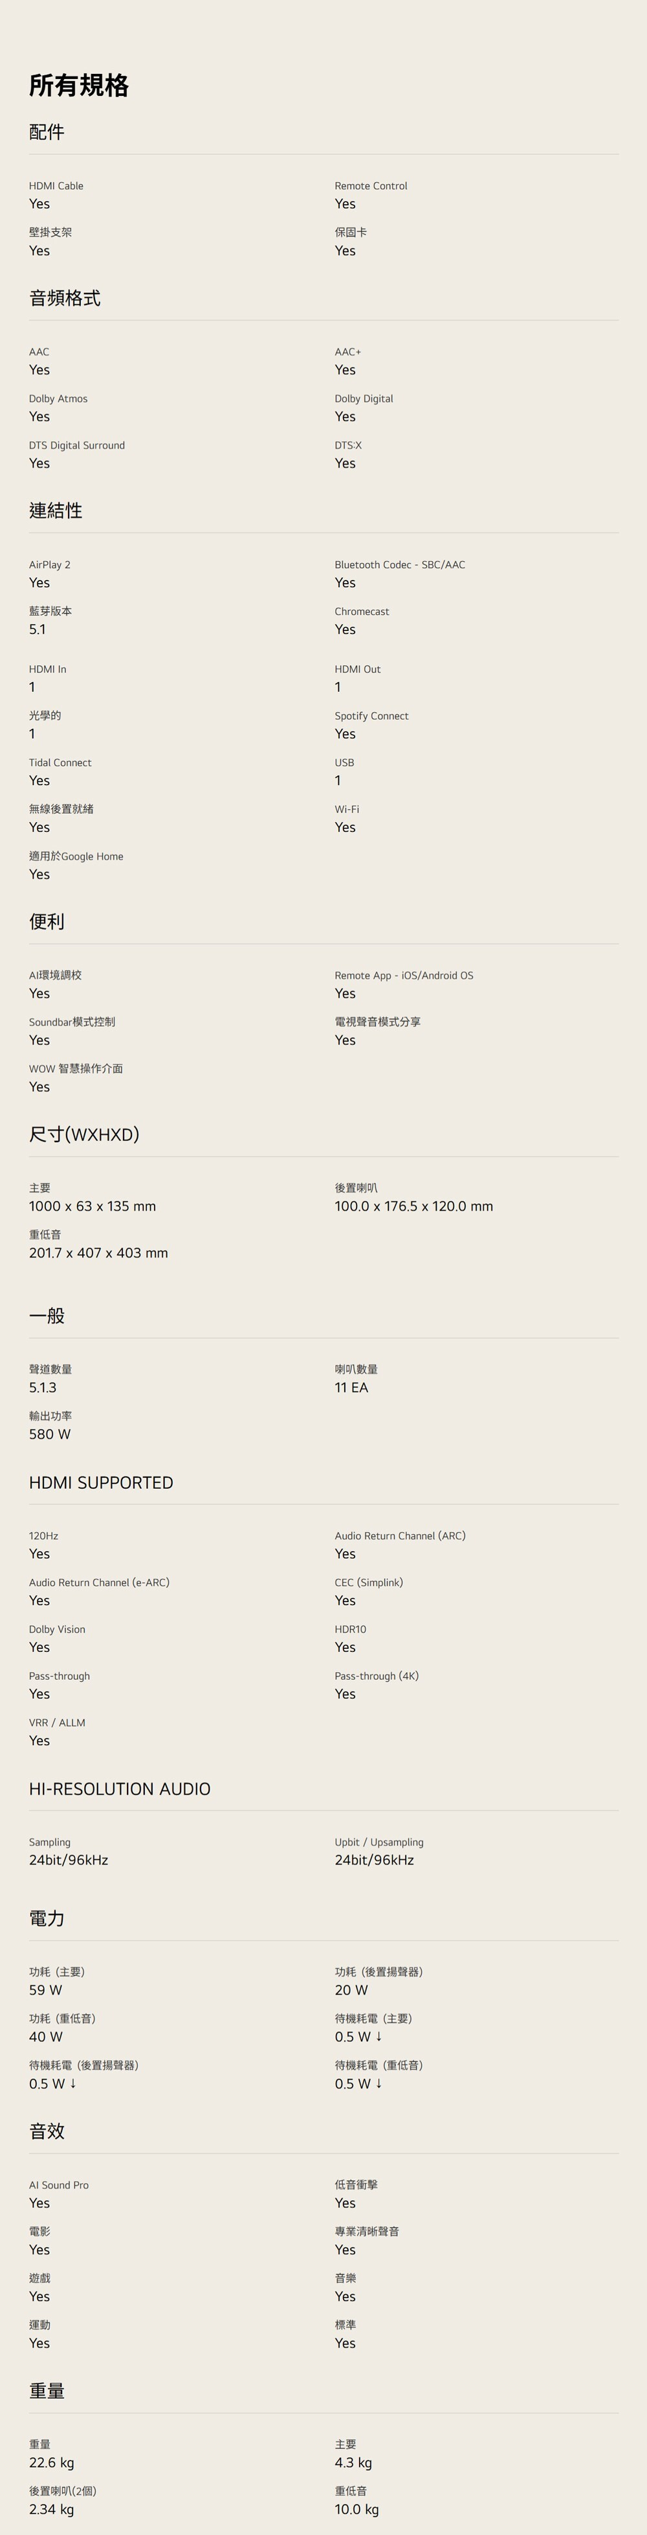
Task: Click the 配件 section heading
Action: (46, 132)
